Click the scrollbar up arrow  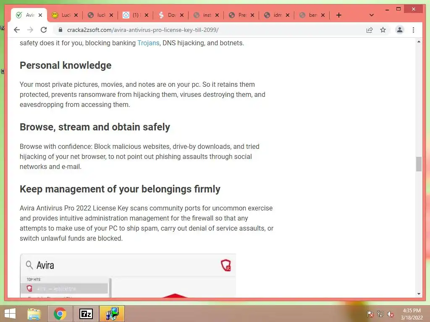[x=419, y=42]
